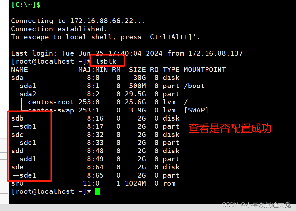Click the 'lsblk' command text
Screen dimensions: 296x211
[x=106, y=61]
